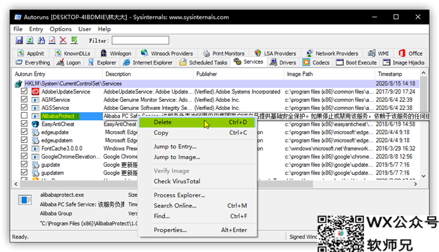
Task: Click the AGMService entry icon
Action: tap(35, 100)
